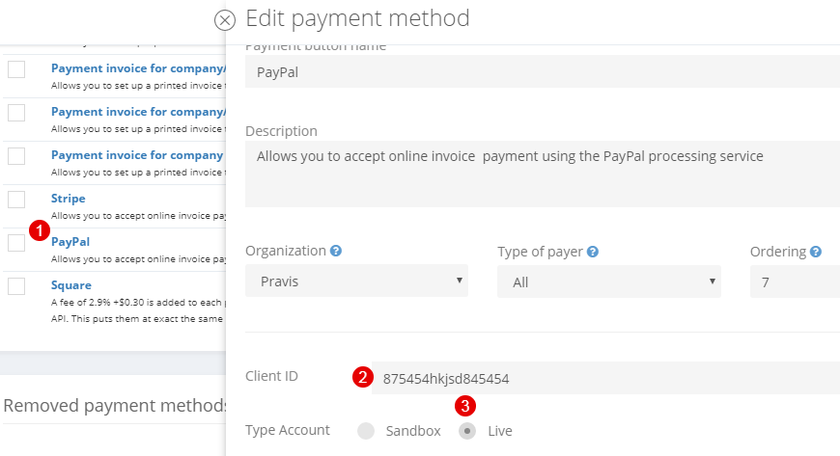Tick the checkbox for the Stripe row
The width and height of the screenshot is (840, 456).
pos(16,200)
